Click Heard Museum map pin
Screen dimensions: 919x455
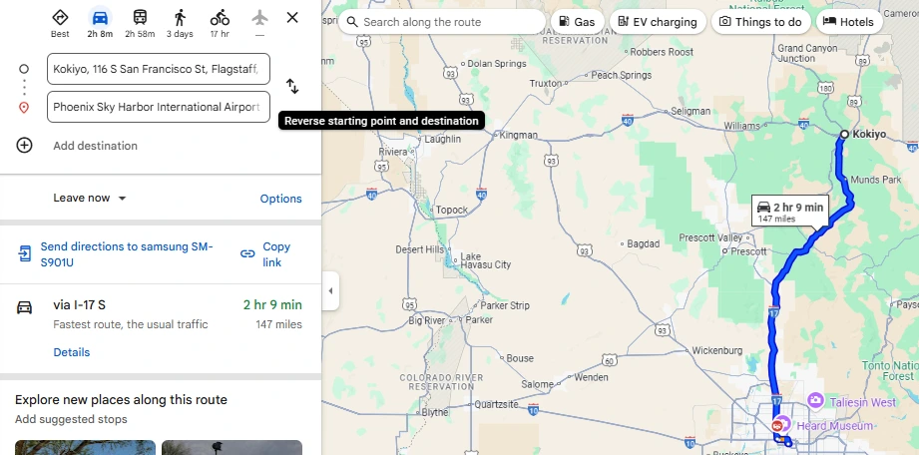pos(785,423)
